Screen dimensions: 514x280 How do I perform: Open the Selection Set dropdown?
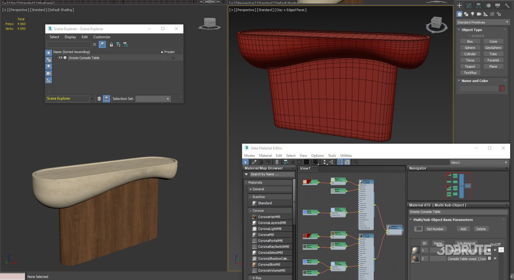point(153,99)
